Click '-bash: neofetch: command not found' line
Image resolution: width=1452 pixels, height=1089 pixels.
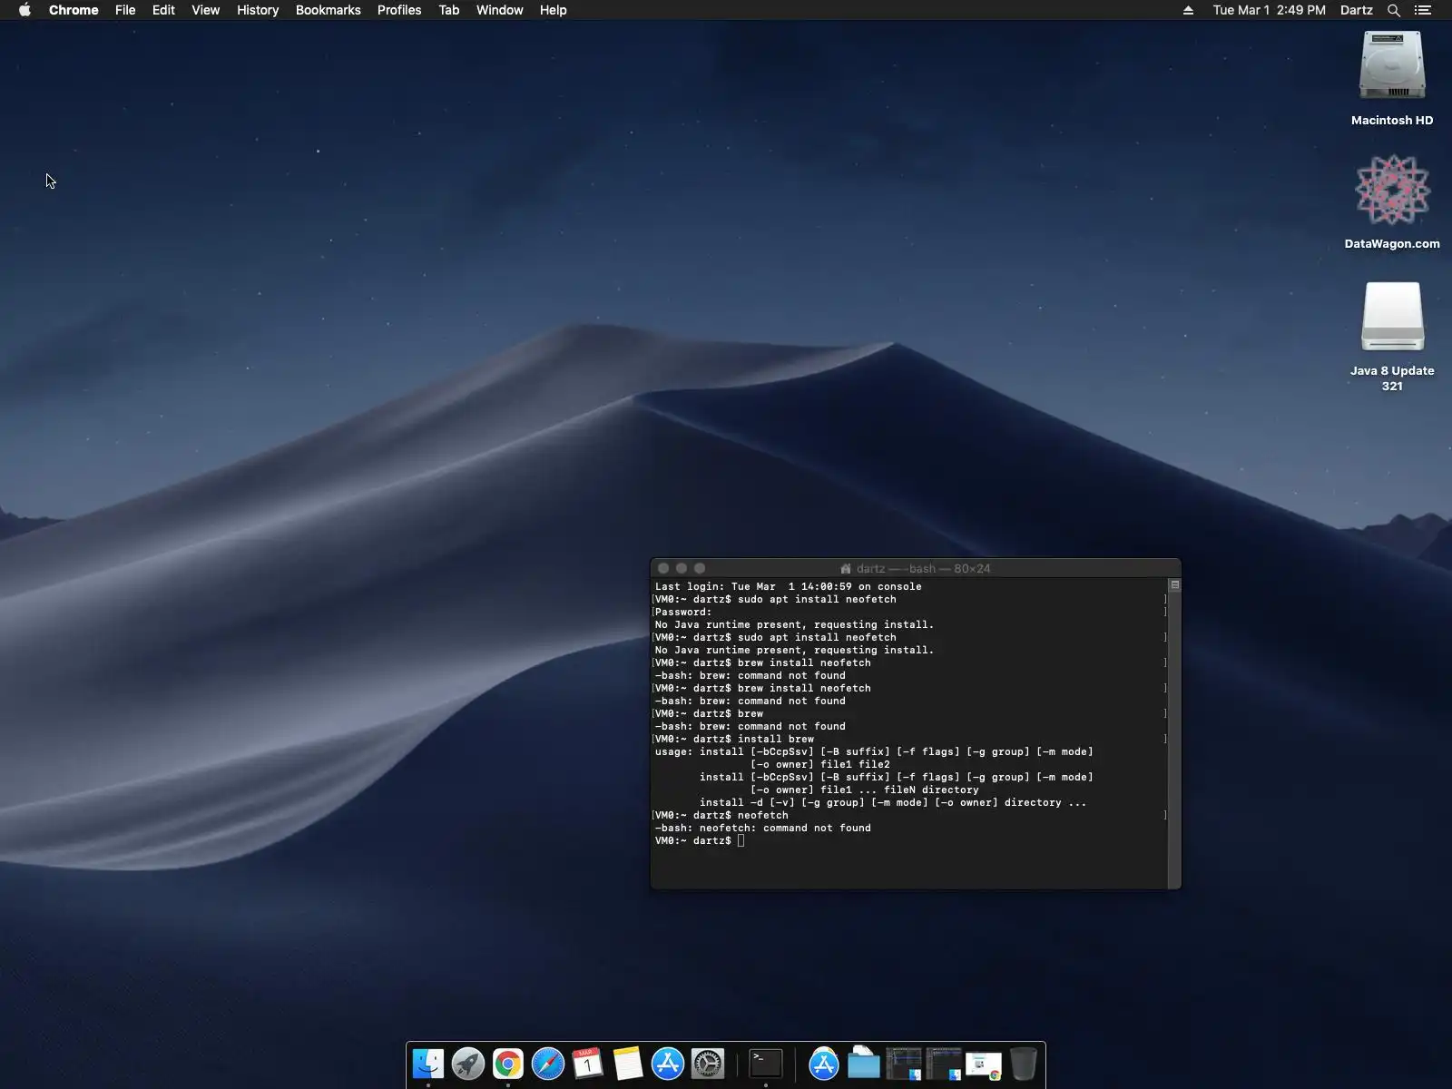coord(762,828)
